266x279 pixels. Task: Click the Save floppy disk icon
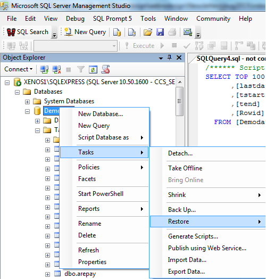pyautogui.click(x=160, y=32)
